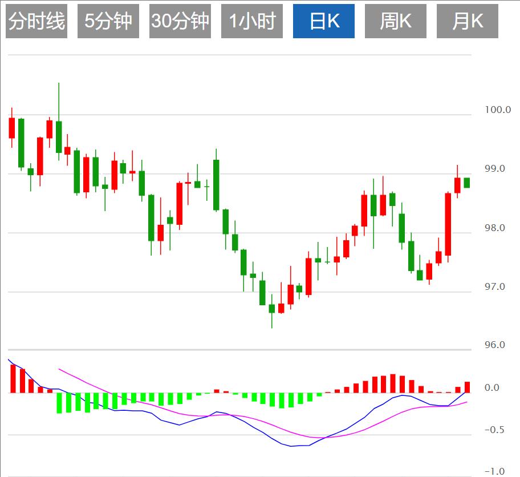Switch to the 月K monthly view
Screen dimensions: 520x477
[x=468, y=21]
